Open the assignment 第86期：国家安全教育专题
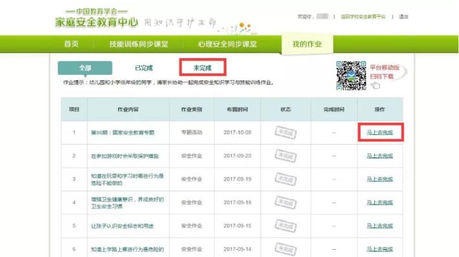The height and width of the screenshot is (257, 459). (122, 132)
